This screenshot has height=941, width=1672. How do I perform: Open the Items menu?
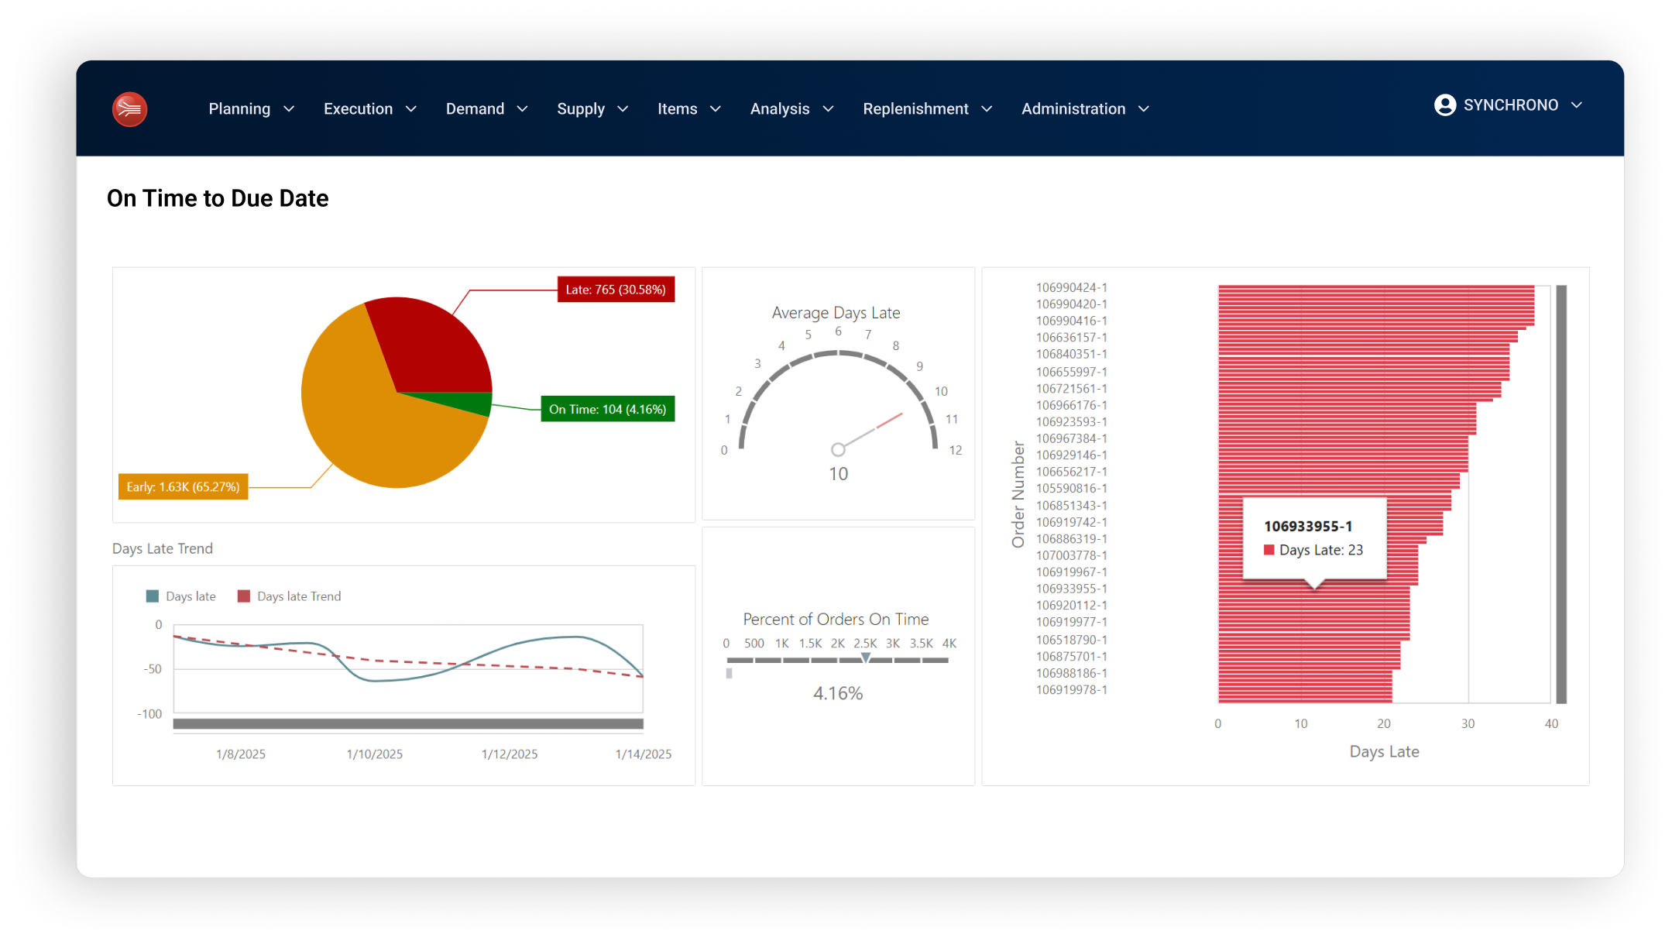tap(677, 109)
